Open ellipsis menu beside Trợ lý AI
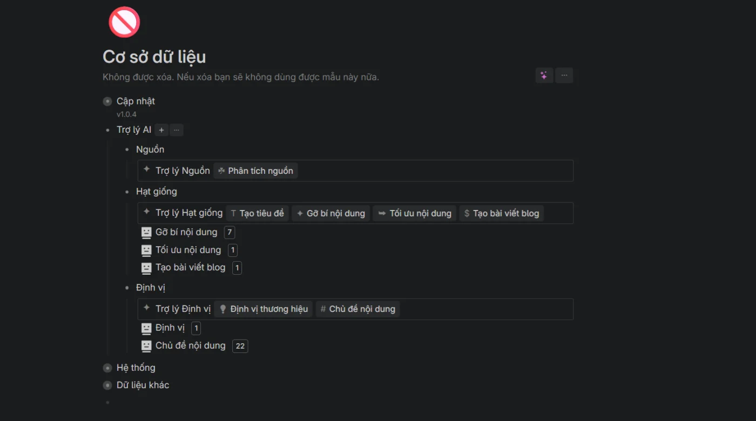Viewport: 756px width, 421px height. pyautogui.click(x=177, y=130)
